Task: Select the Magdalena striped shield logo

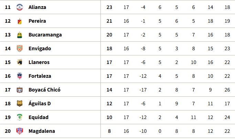Action: (20, 131)
